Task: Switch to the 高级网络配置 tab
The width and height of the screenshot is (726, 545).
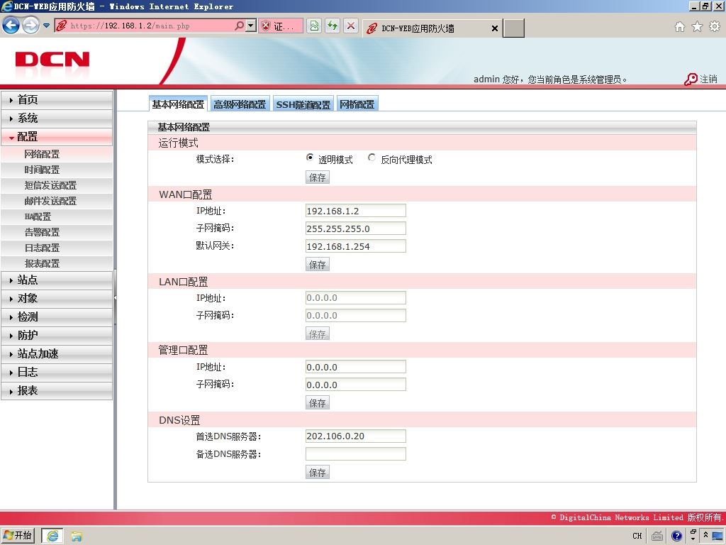Action: pyautogui.click(x=240, y=104)
